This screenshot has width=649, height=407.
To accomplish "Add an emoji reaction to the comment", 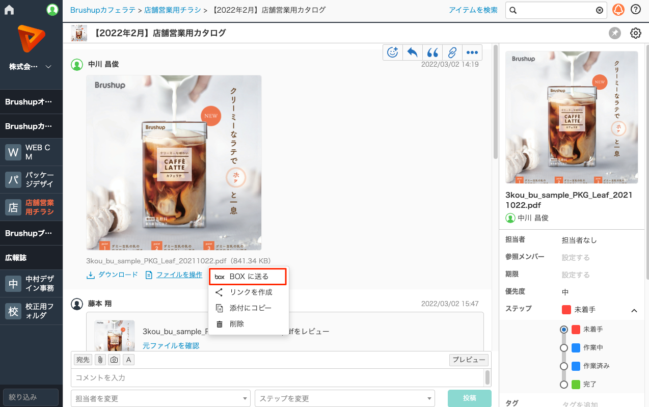I will click(393, 52).
